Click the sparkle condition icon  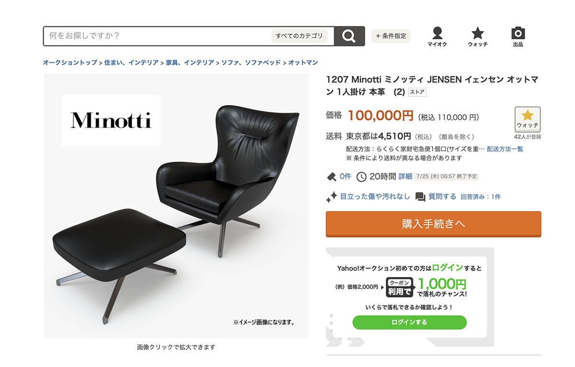pos(332,197)
